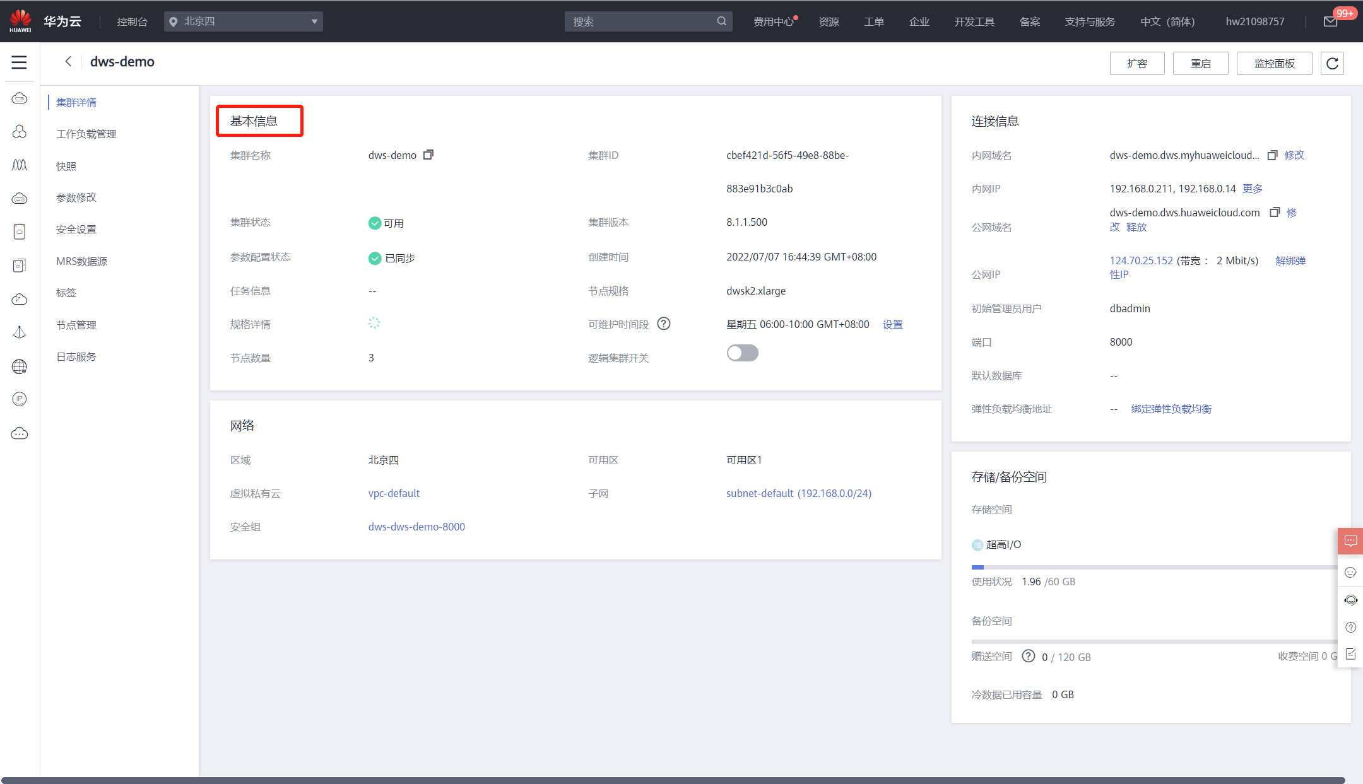1363x784 pixels.
Task: Copy the 内网域名 address
Action: [x=1272, y=155]
